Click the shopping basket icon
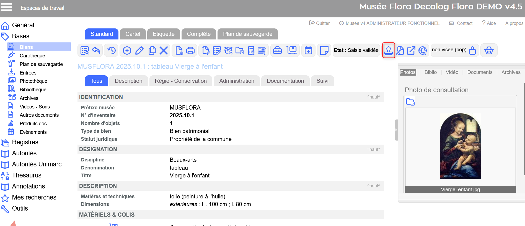525x226 pixels. pos(489,50)
